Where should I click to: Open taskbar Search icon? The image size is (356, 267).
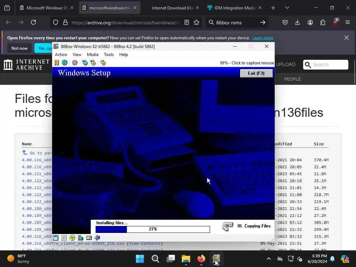(x=155, y=259)
